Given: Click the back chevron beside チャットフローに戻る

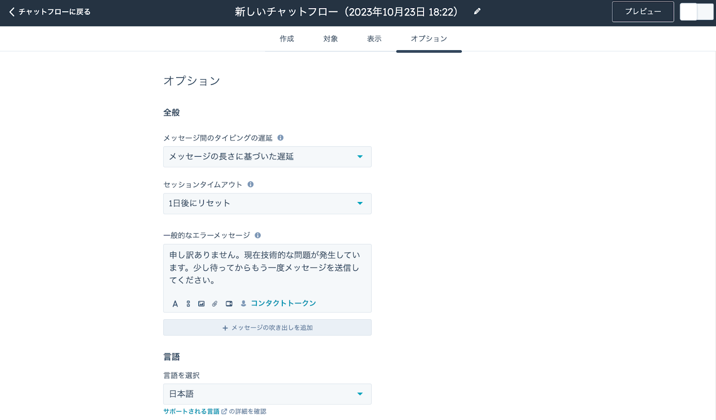Looking at the screenshot, I should [12, 12].
